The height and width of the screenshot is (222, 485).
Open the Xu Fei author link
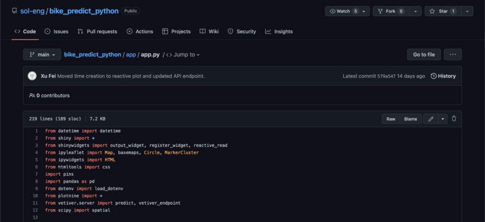point(48,76)
